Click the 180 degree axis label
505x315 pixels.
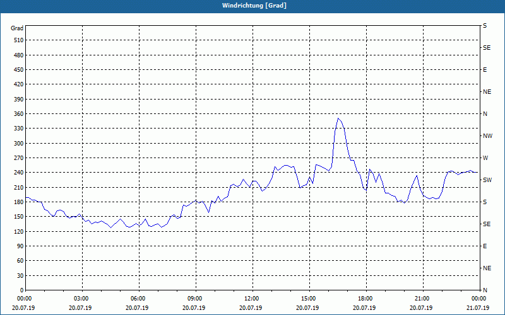(x=19, y=202)
